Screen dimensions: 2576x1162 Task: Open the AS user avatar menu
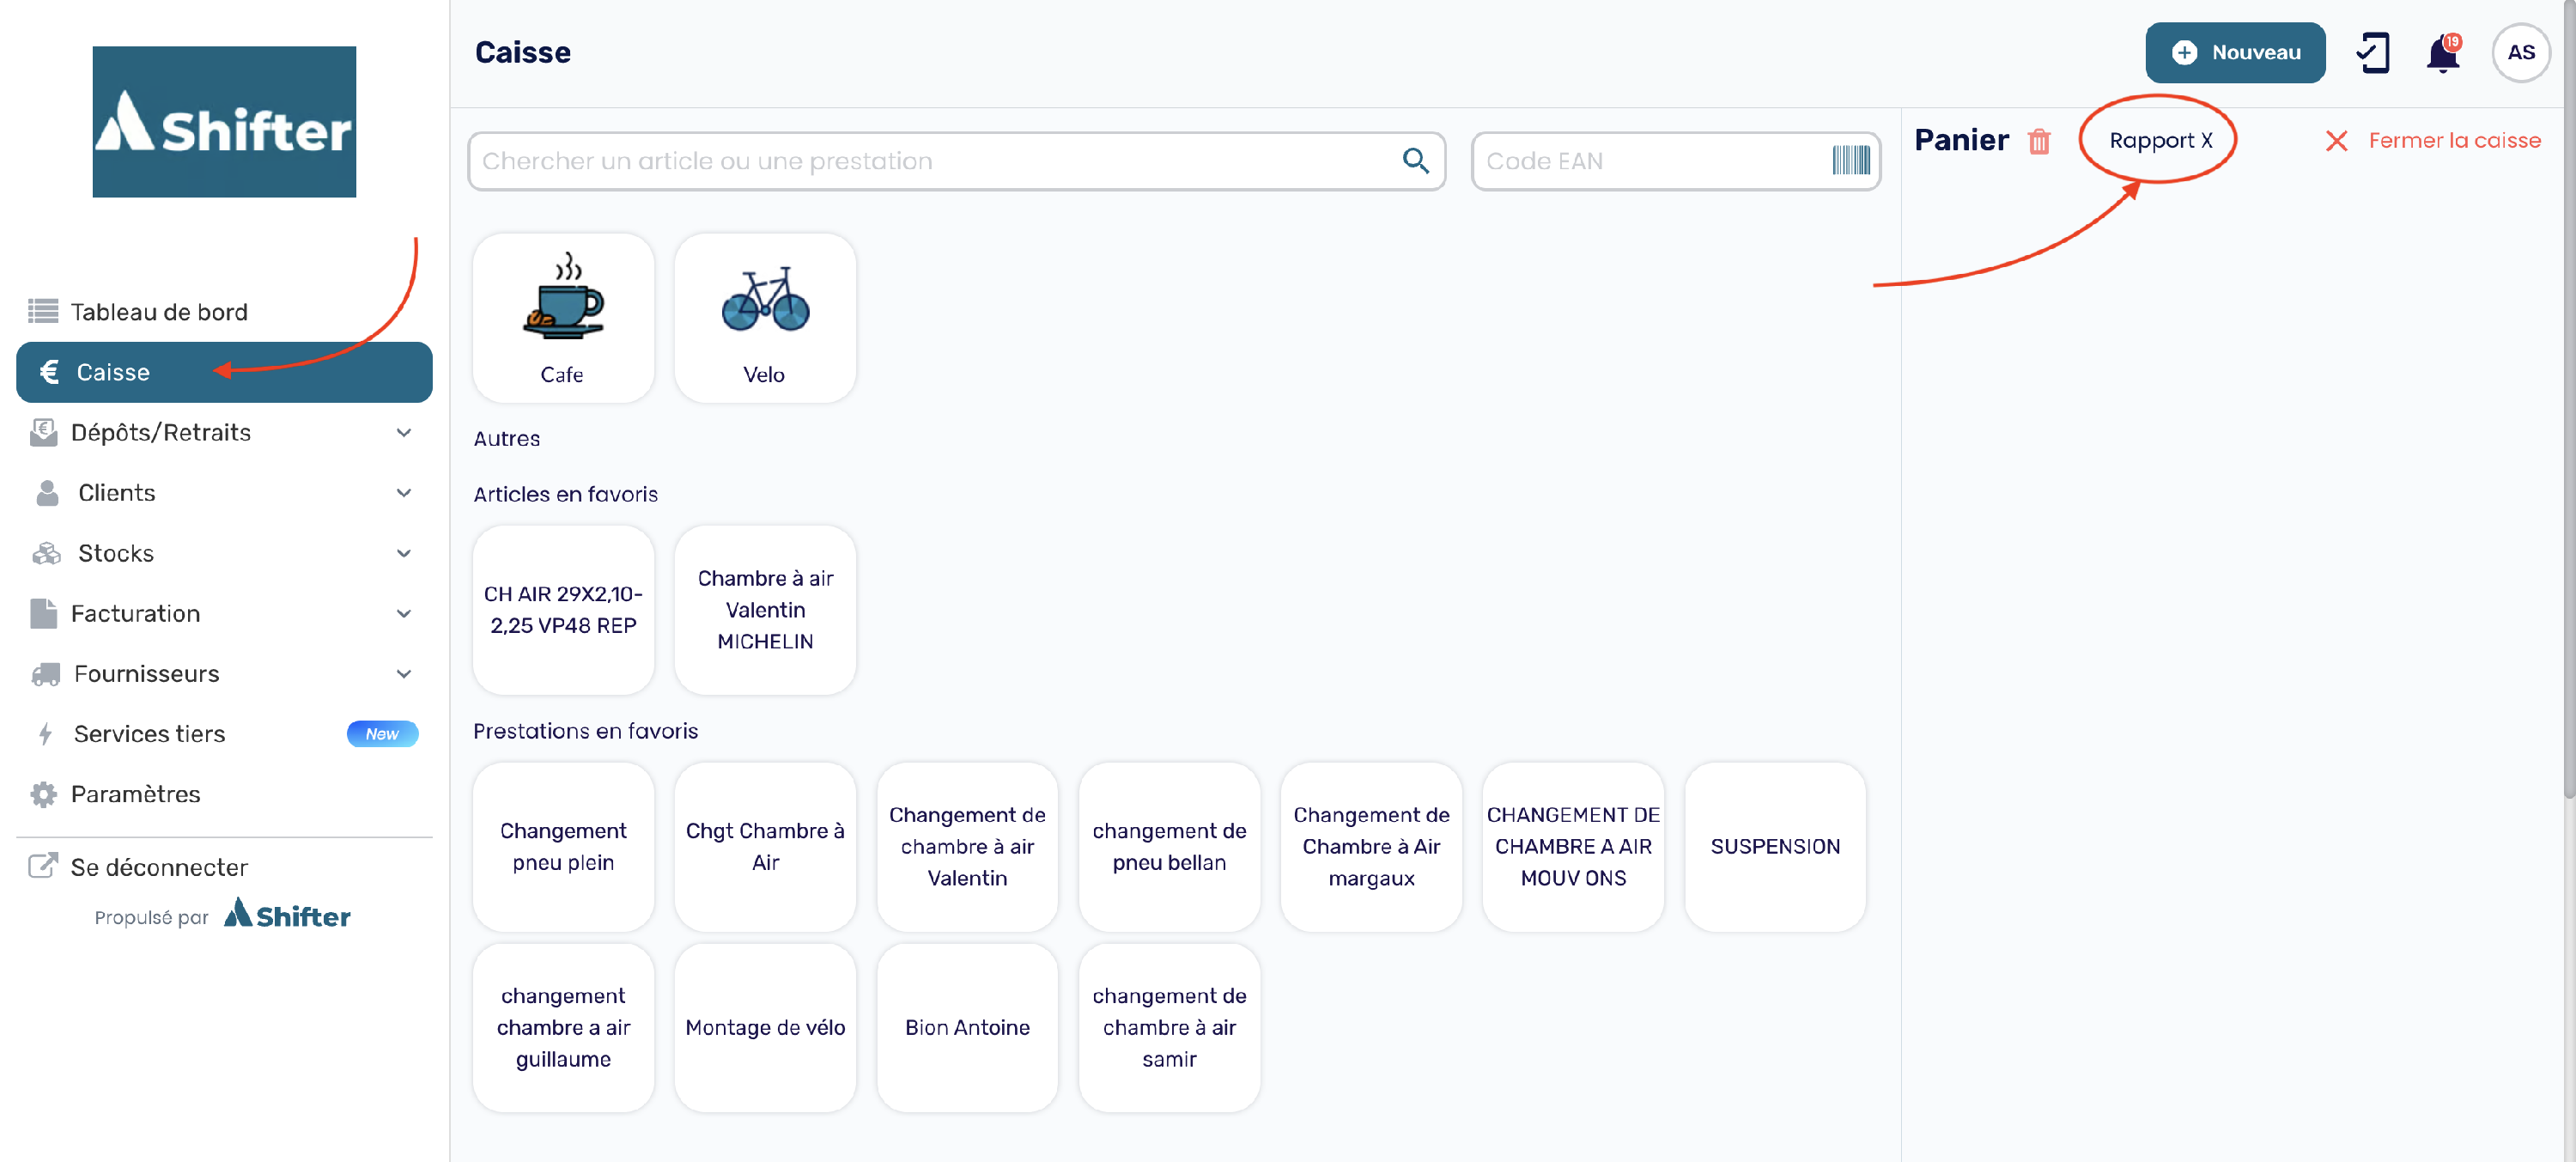click(x=2520, y=53)
